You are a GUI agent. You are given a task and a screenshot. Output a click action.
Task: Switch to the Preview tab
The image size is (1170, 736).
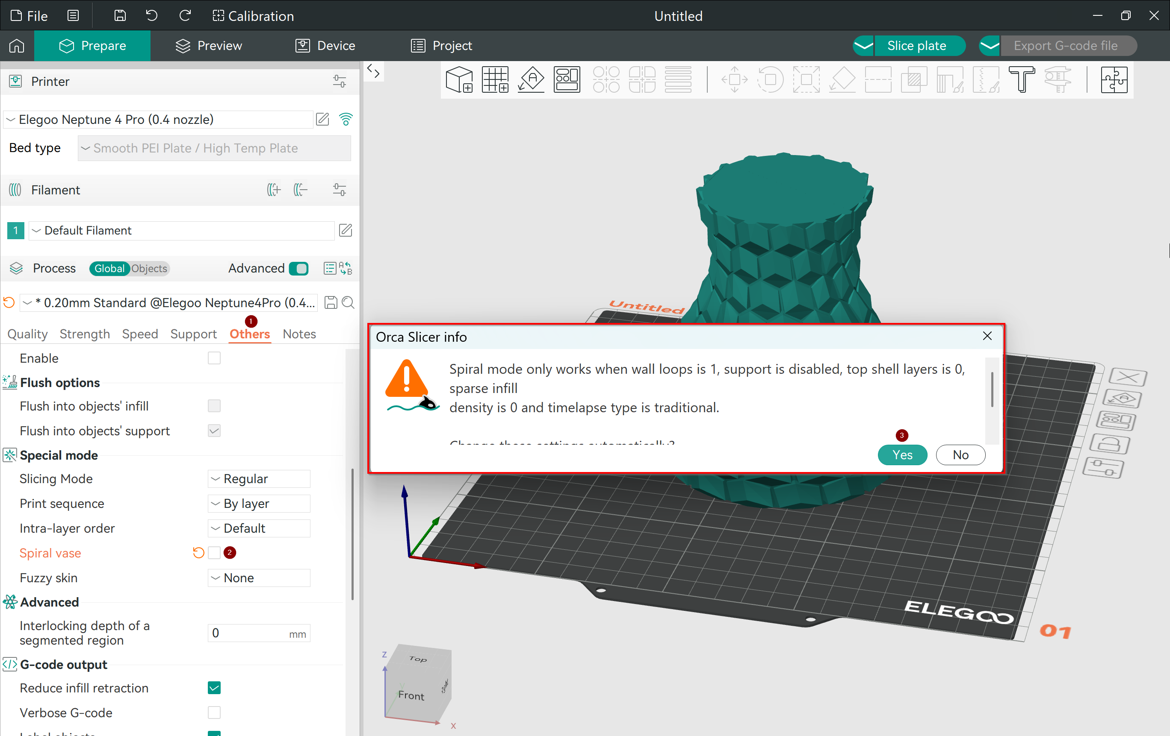(208, 46)
